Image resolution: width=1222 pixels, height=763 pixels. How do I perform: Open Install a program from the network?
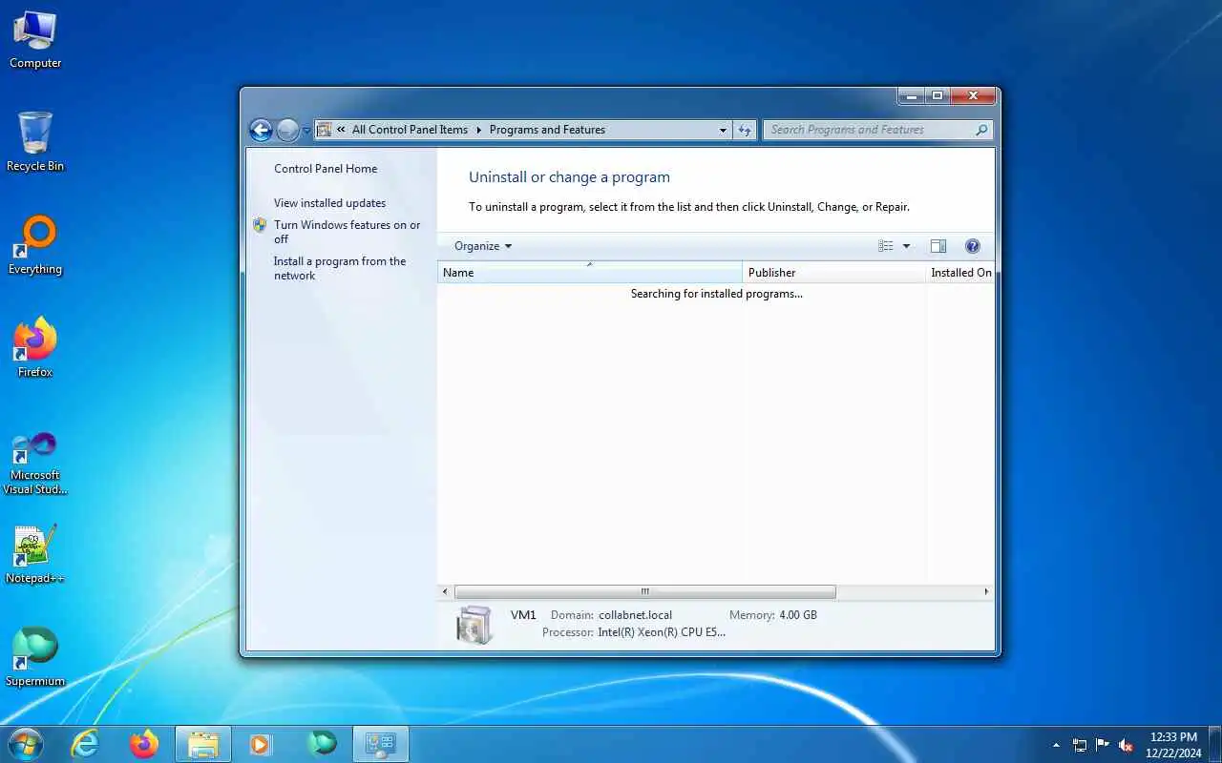tap(340, 268)
